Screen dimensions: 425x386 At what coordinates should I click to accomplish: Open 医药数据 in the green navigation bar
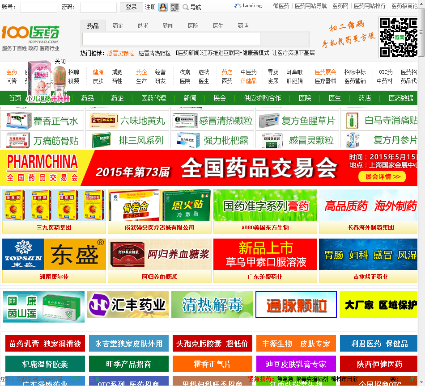(401, 98)
